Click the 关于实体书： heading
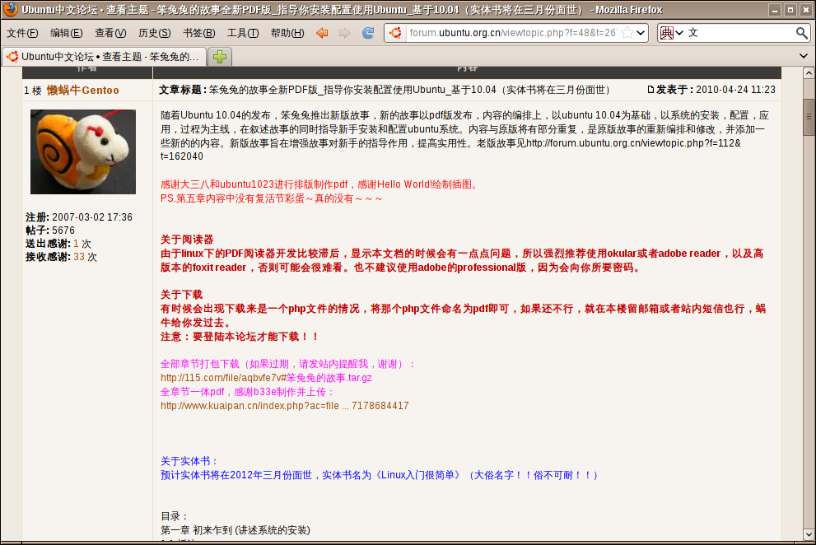The height and width of the screenshot is (545, 816). pos(189,461)
